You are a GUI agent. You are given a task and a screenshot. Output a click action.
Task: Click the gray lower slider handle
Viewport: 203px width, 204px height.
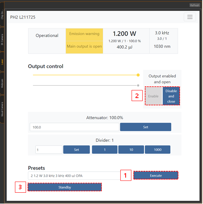point(138,86)
